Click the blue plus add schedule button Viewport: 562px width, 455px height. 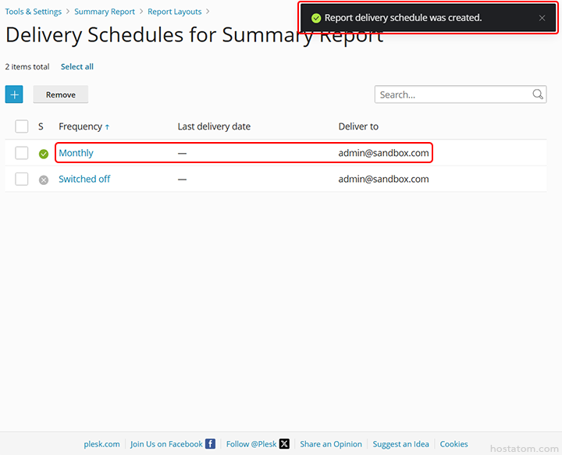[14, 94]
